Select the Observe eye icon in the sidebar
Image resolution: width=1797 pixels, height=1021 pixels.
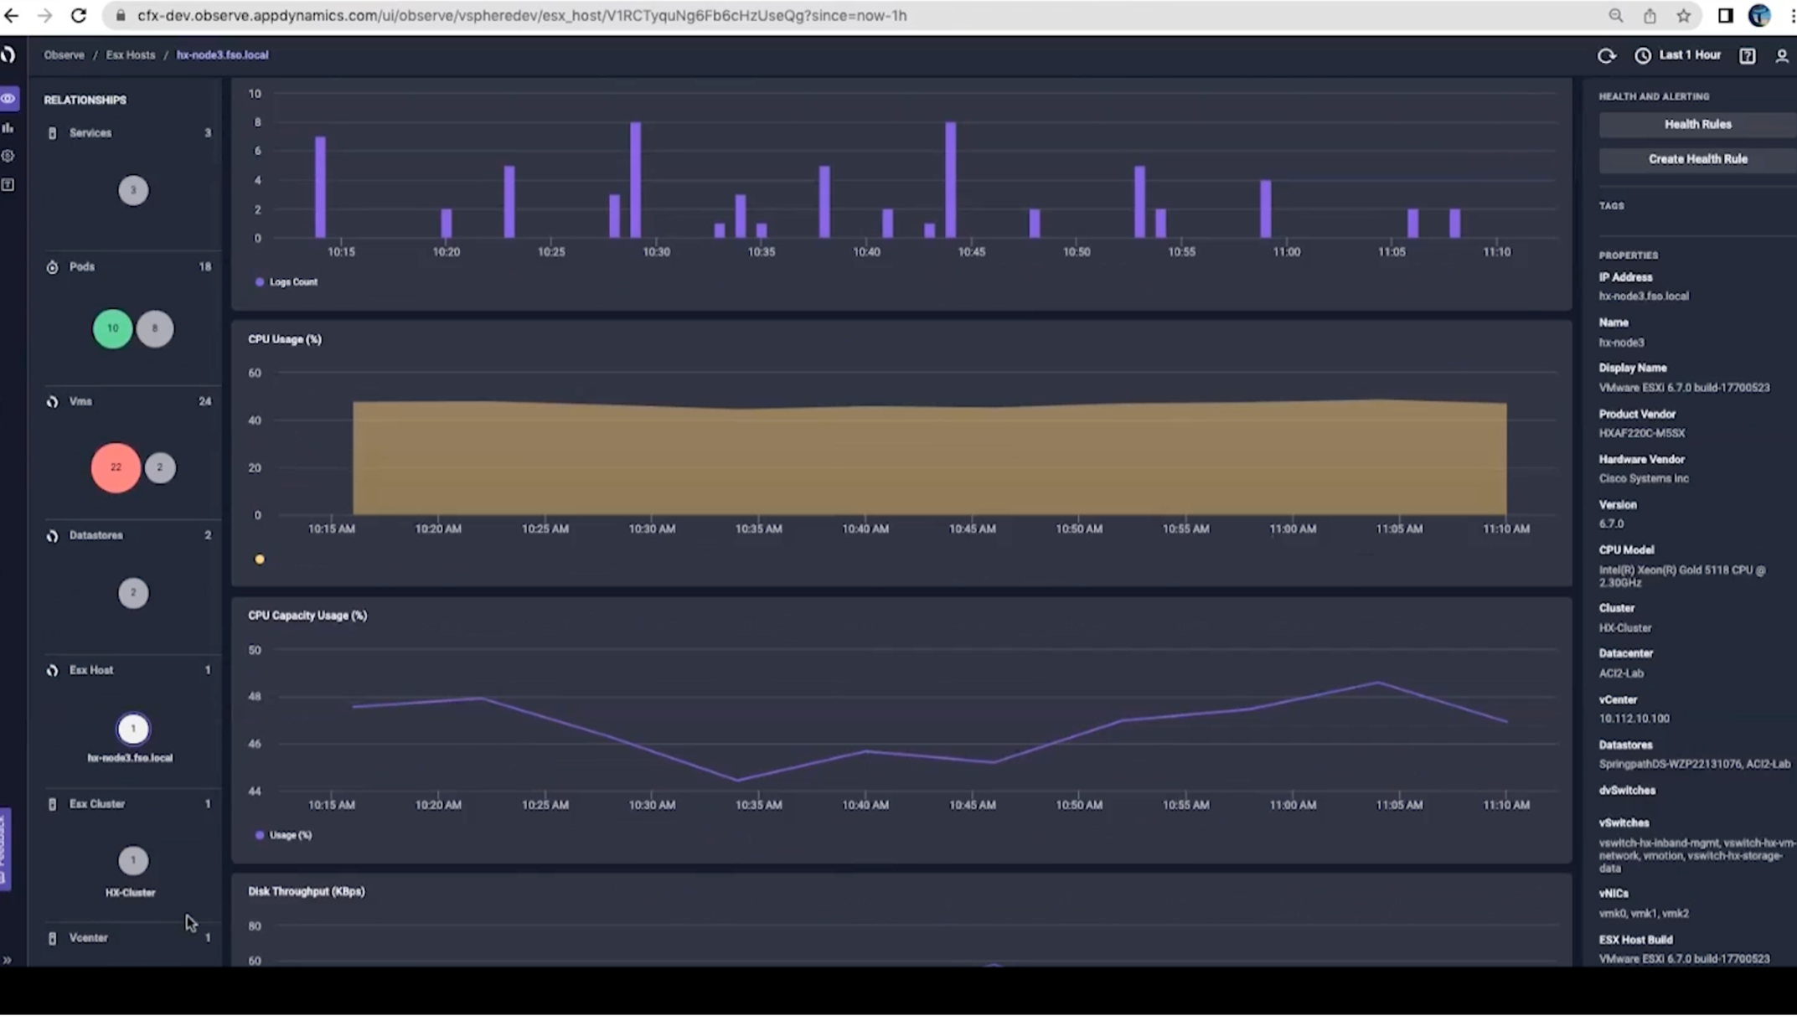(8, 99)
